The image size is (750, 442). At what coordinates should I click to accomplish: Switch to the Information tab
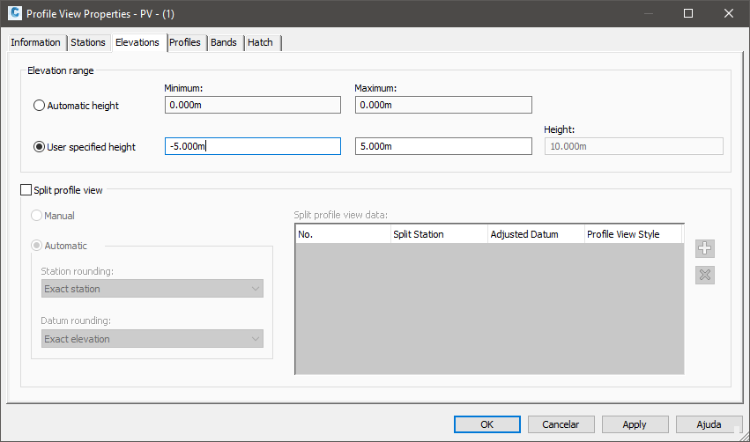[36, 42]
